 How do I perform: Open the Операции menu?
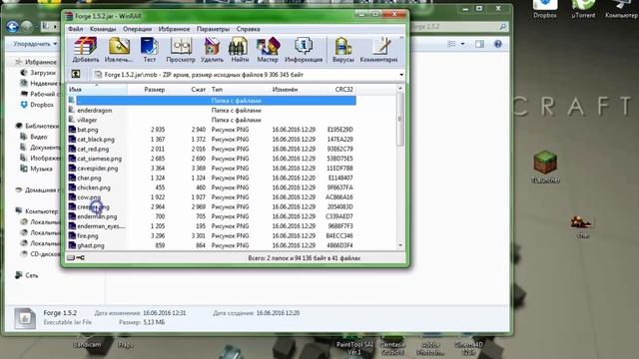coord(138,29)
